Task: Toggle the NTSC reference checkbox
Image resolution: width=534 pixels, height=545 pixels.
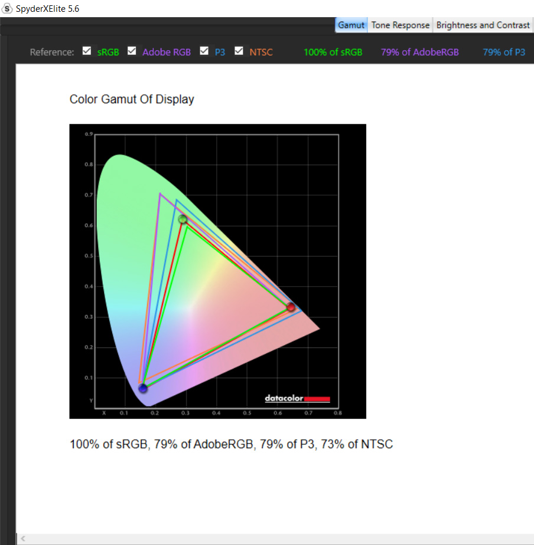Action: 239,51
